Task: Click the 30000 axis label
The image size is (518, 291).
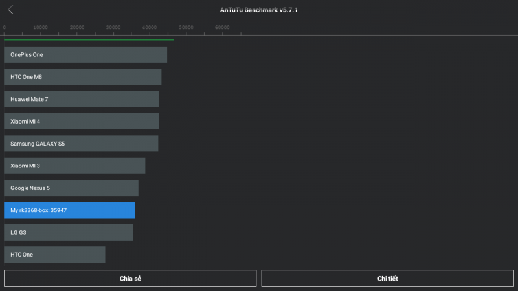Action: pos(113,27)
